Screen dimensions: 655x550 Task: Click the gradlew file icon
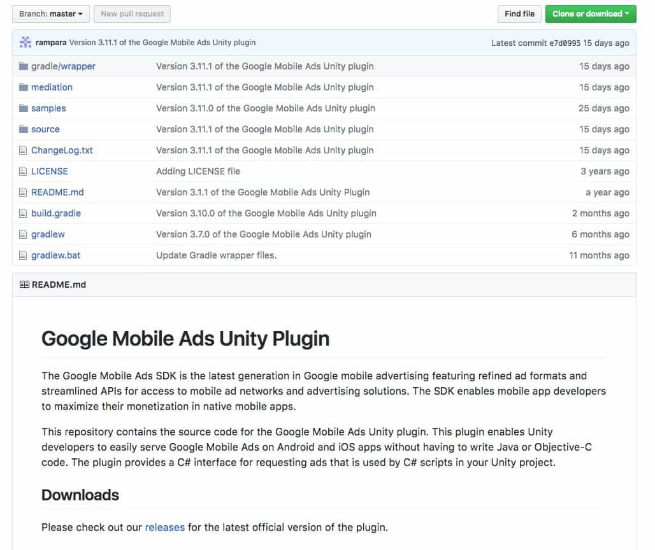point(23,234)
